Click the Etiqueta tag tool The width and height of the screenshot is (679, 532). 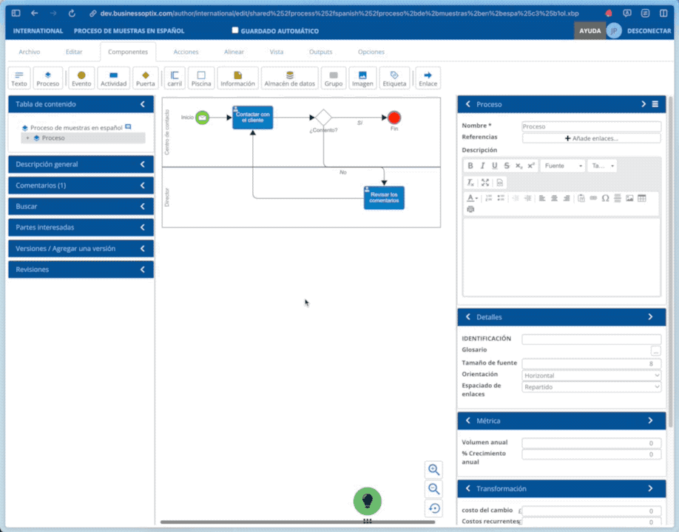(x=394, y=78)
